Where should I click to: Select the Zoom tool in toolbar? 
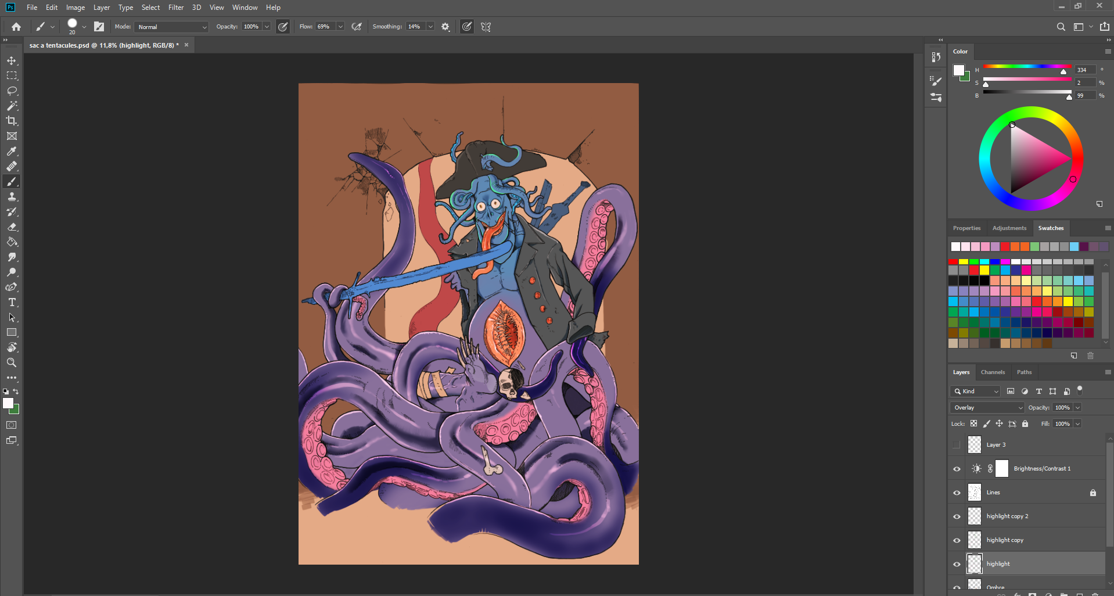(x=12, y=362)
